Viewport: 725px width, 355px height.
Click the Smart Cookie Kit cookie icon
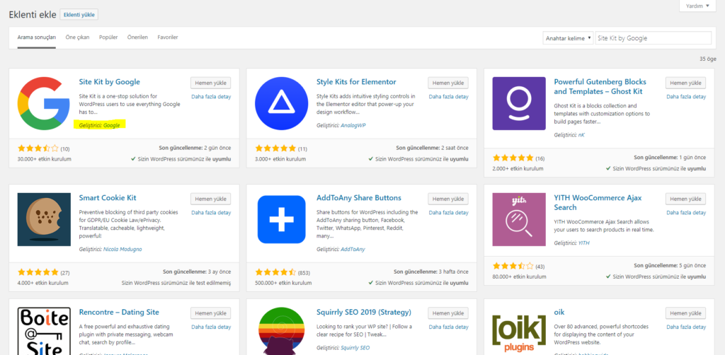[x=44, y=219]
